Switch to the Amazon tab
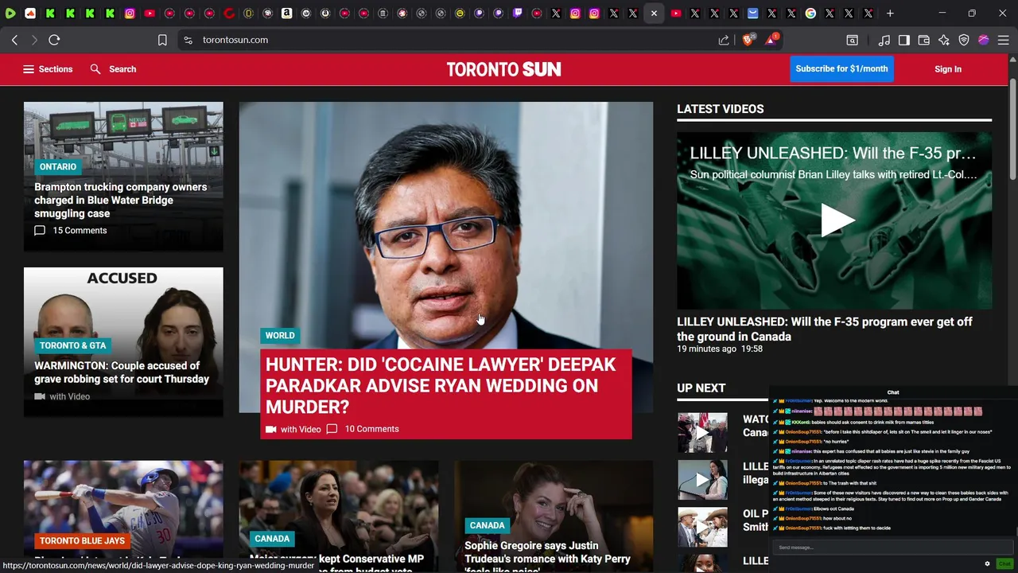 click(x=286, y=14)
